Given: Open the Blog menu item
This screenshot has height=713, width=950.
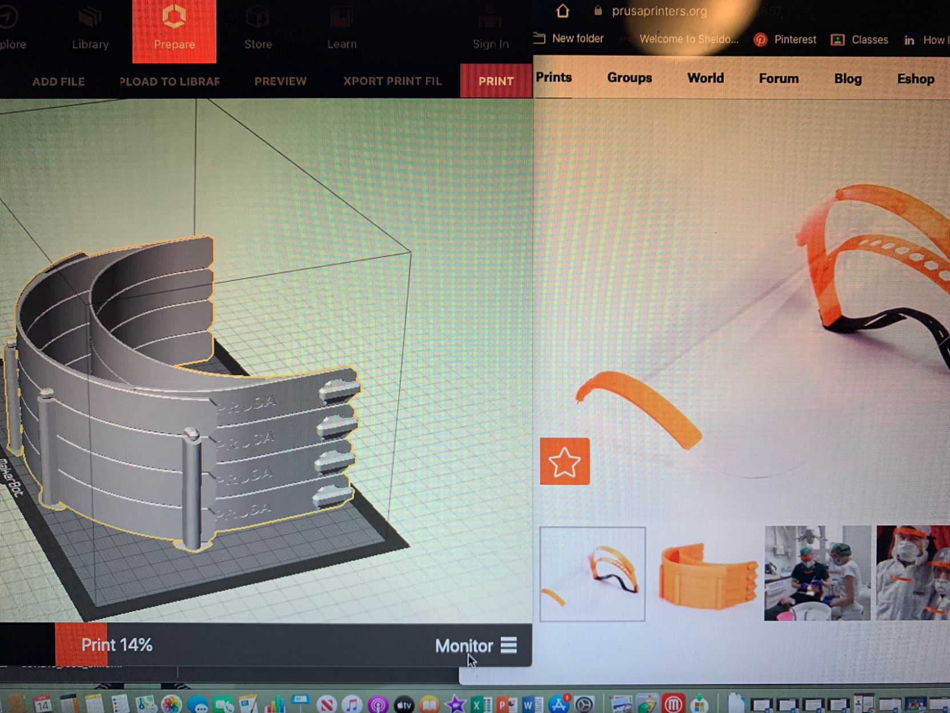Looking at the screenshot, I should tap(848, 79).
